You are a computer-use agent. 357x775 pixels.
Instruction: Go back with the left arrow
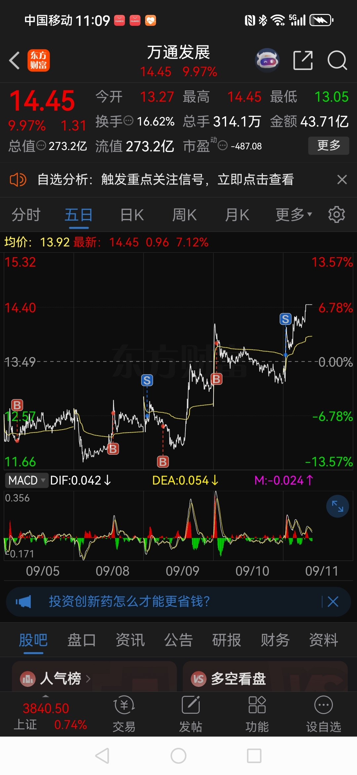[15, 61]
